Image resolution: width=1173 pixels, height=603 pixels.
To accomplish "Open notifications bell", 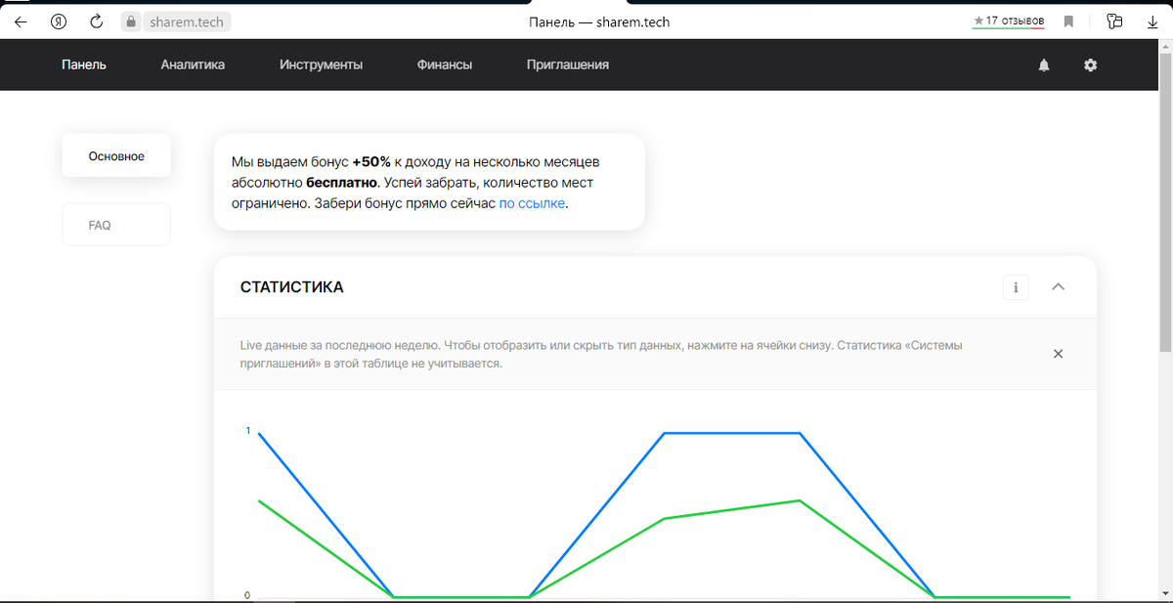I will coord(1044,65).
